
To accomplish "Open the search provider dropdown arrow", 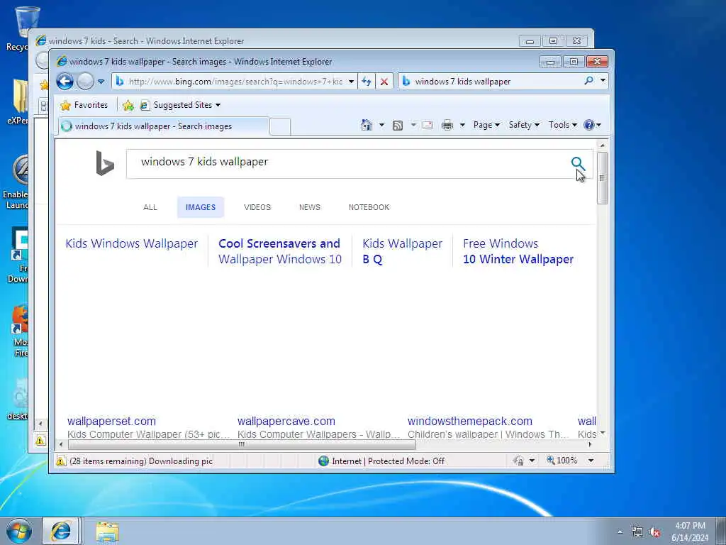I will click(x=603, y=81).
